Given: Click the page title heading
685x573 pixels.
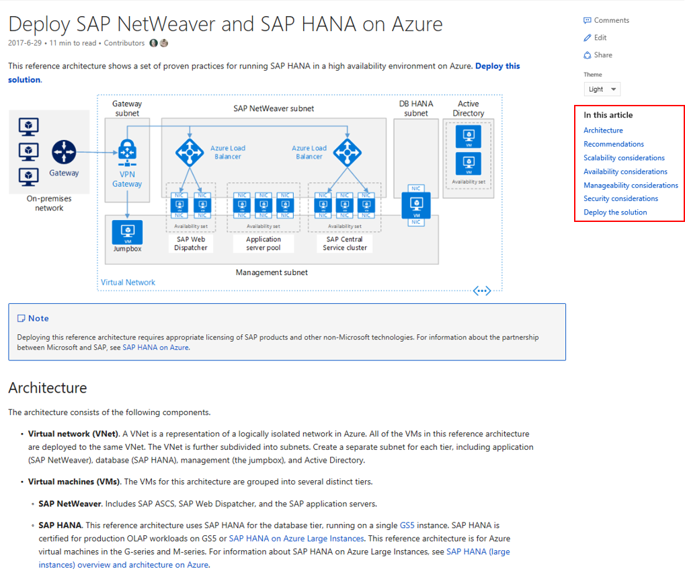Looking at the screenshot, I should click(225, 24).
